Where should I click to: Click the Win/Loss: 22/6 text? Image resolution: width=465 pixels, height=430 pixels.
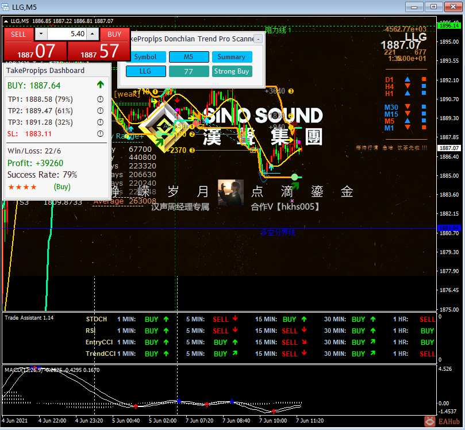pos(34,151)
